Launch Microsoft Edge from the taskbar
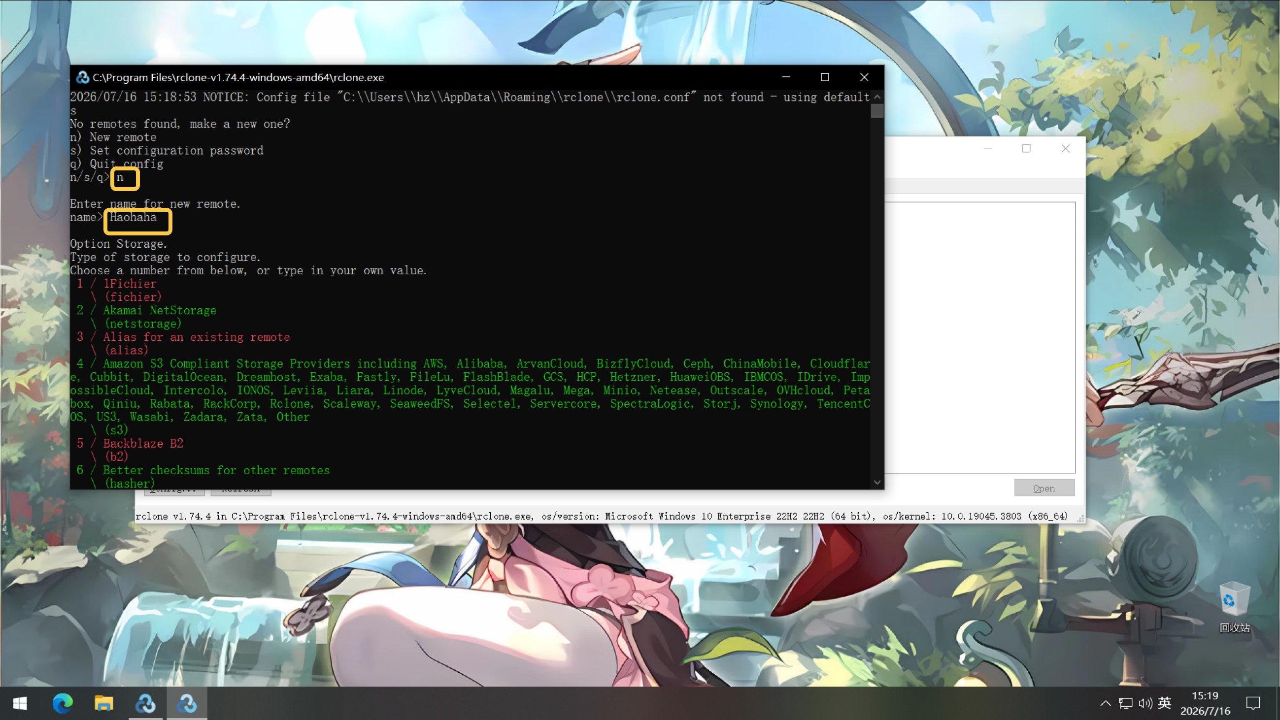 coord(63,703)
